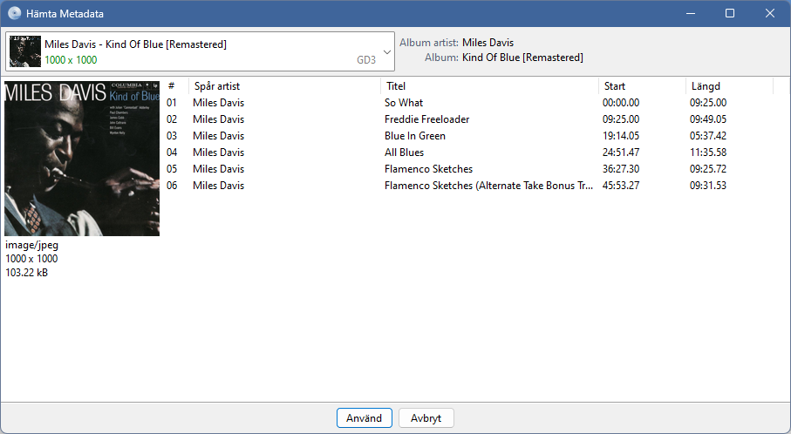Select track title Freddie Freeloader
This screenshot has height=434, width=791.
(x=426, y=119)
